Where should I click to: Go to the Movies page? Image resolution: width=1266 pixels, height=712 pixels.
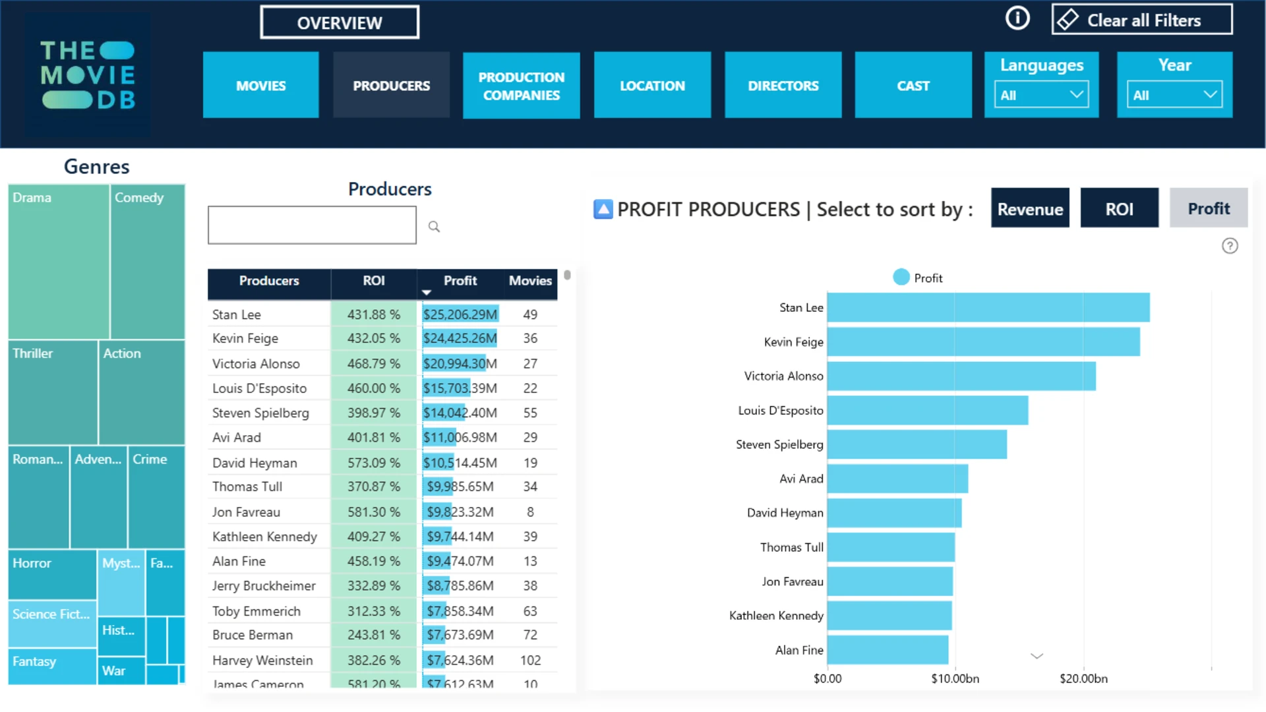(x=261, y=85)
